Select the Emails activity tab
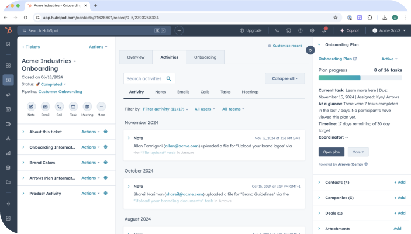 click(x=183, y=92)
